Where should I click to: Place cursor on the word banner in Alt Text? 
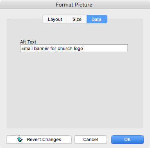41,48
